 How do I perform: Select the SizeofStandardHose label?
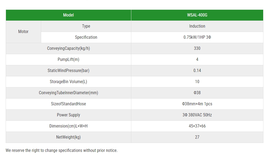click(x=68, y=104)
